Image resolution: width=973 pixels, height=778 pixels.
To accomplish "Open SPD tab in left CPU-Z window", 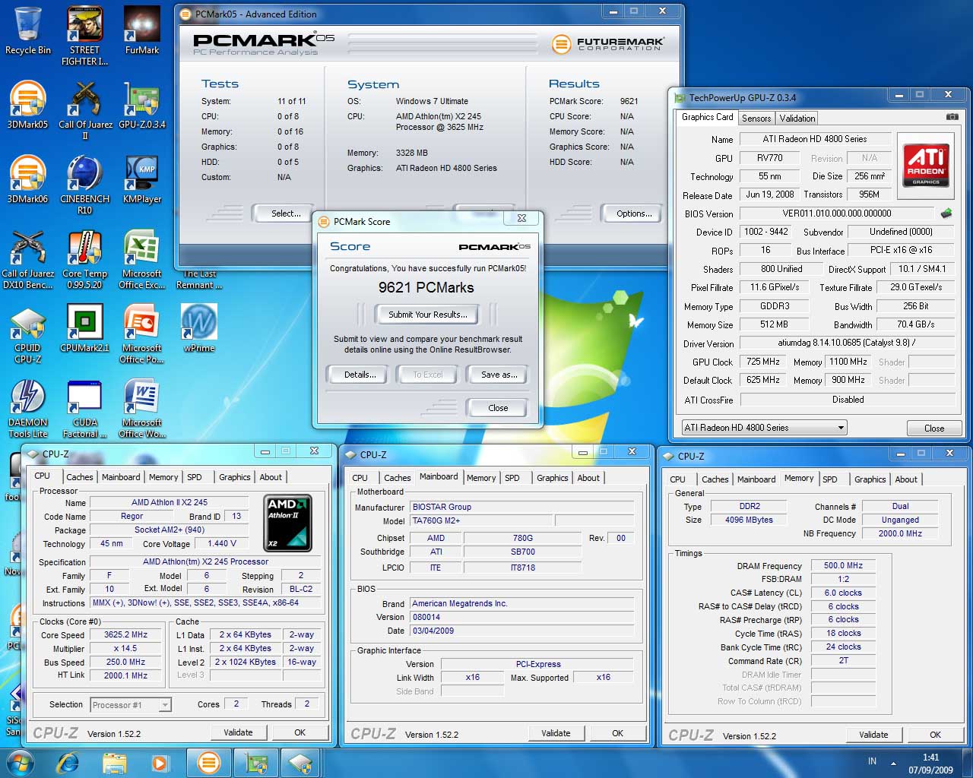I will point(195,477).
